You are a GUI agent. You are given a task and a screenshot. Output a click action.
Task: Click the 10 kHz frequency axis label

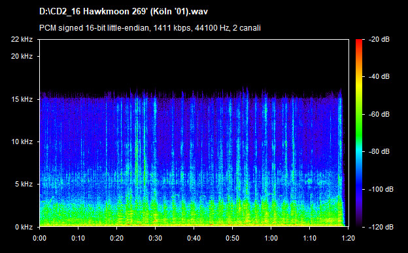click(22, 141)
